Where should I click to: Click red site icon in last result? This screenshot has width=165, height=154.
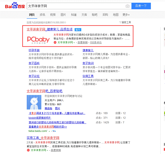28,150
